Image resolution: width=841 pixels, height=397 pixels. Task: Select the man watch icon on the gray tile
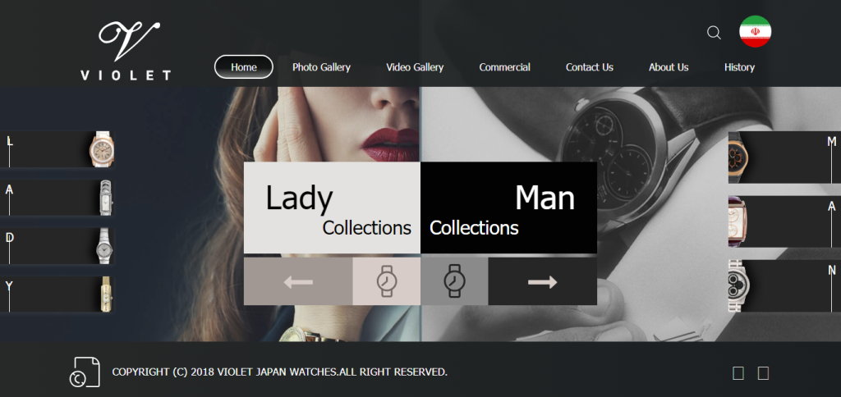point(454,281)
